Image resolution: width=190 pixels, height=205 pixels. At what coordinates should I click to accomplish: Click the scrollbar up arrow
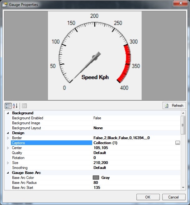click(183, 113)
